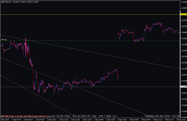Click the 'Lot: 22.00' readout
This screenshot has height=121, width=187.
[57, 116]
